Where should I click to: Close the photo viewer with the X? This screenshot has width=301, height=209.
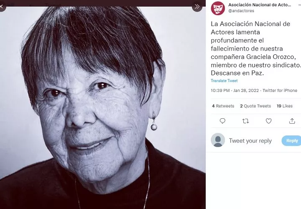pos(2,6)
